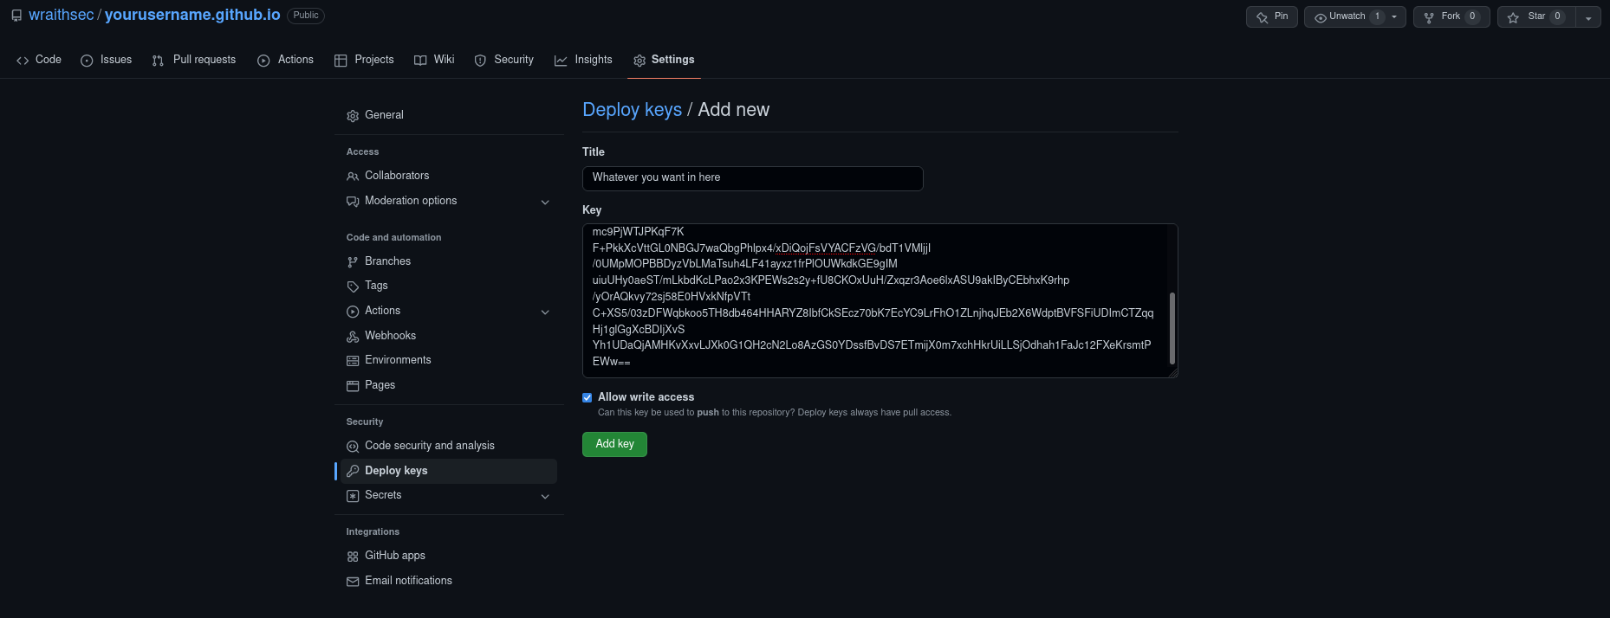Focus the Title input field
Screen dimensions: 1610x618
click(752, 178)
